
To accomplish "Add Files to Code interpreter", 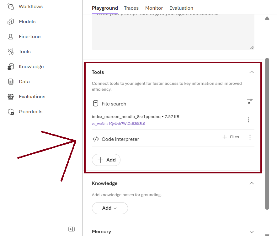I will coord(231,137).
